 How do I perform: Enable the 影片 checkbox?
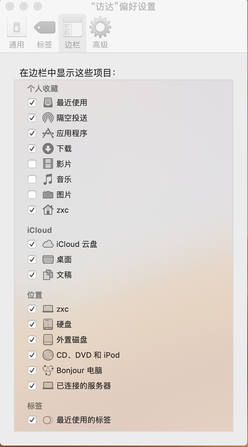pyautogui.click(x=32, y=164)
